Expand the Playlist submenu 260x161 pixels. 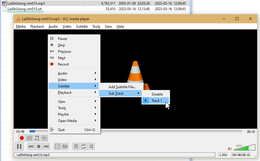click(x=74, y=114)
